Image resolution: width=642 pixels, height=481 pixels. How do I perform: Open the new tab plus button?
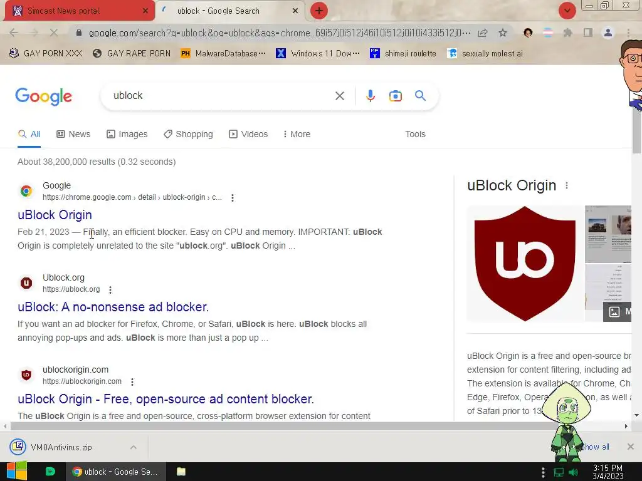(x=319, y=11)
